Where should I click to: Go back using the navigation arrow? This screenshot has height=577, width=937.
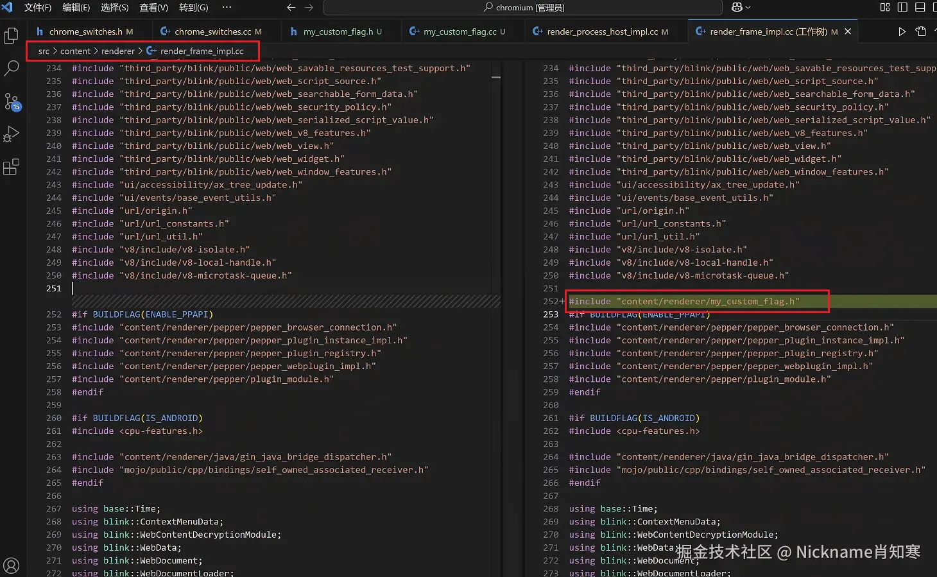[291, 7]
